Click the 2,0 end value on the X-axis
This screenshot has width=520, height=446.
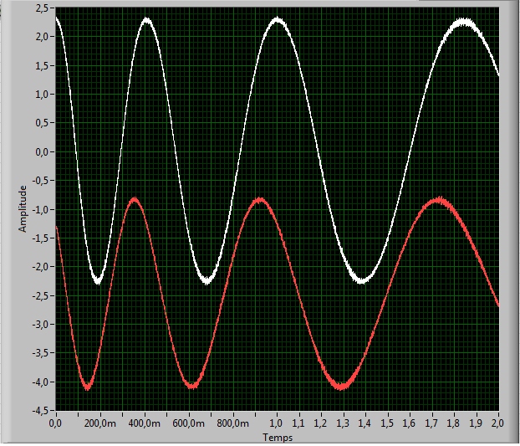pos(498,425)
